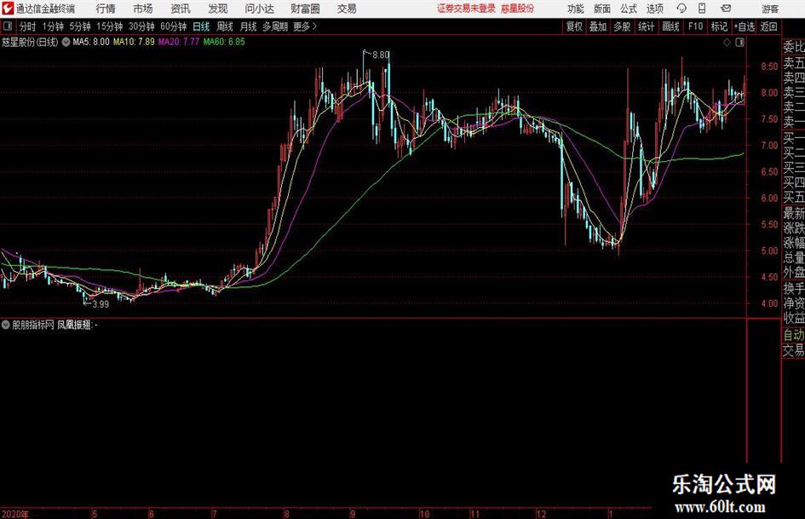Click the 证券交易未登录 login link
The width and height of the screenshot is (805, 519).
[x=466, y=9]
